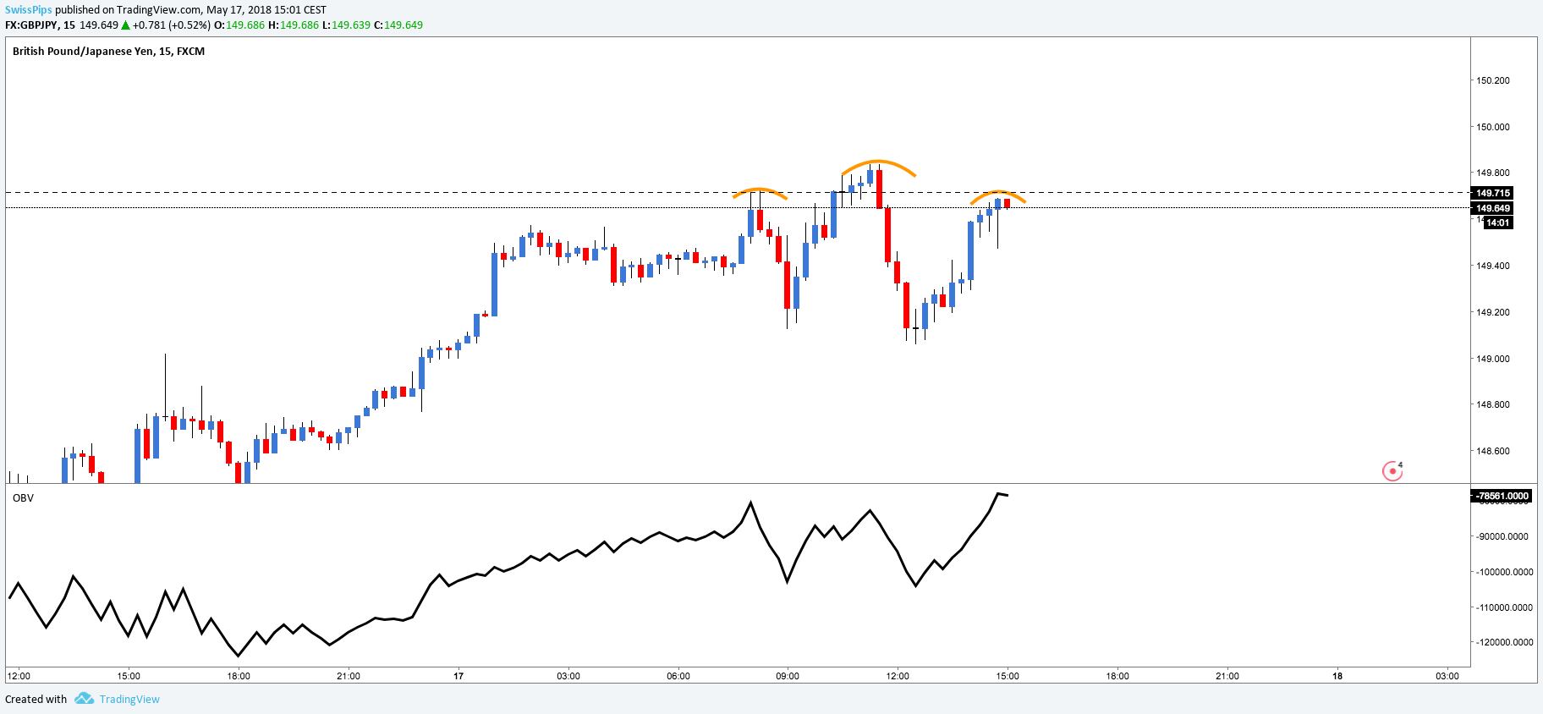Click the high value H:149.686
1543x714 pixels.
tap(294, 25)
